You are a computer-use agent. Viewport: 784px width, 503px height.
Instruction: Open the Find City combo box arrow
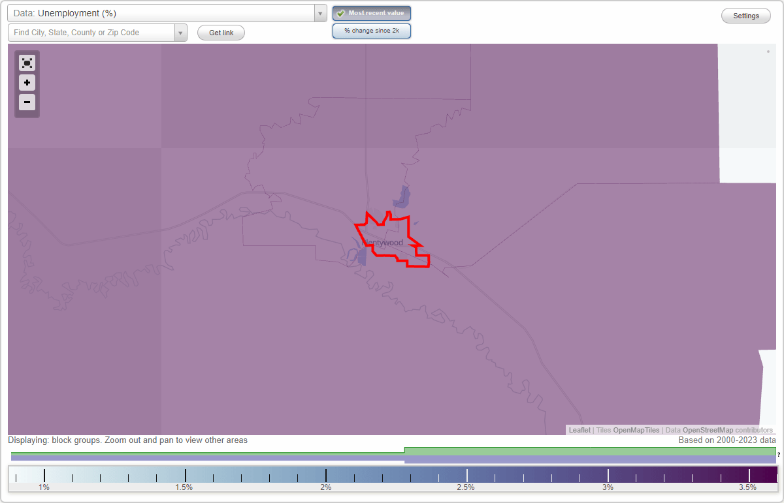180,33
